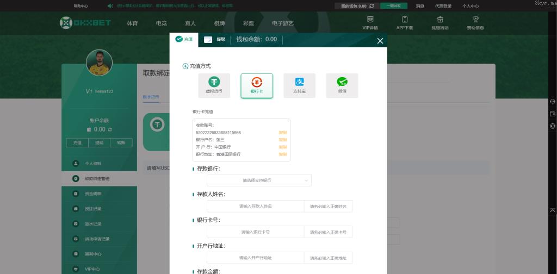The width and height of the screenshot is (557, 274).
Task: Choose 支付宝 (Alipay) payment option
Action: (x=299, y=85)
